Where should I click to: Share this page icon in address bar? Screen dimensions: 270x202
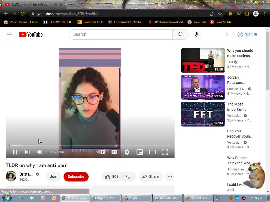pyautogui.click(x=211, y=14)
